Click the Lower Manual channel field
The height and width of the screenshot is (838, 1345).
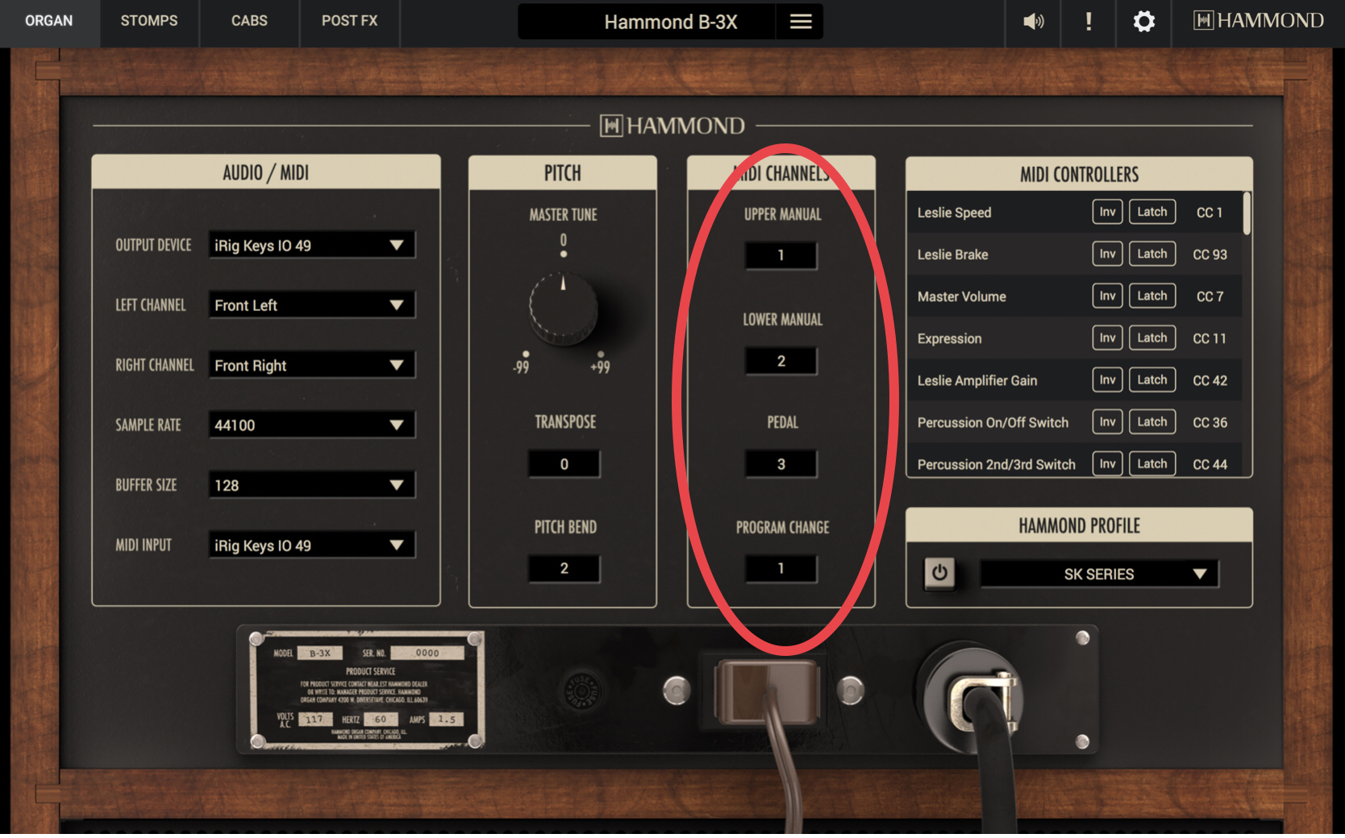781,361
